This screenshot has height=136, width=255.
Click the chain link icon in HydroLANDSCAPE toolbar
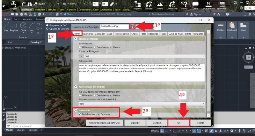point(112,4)
